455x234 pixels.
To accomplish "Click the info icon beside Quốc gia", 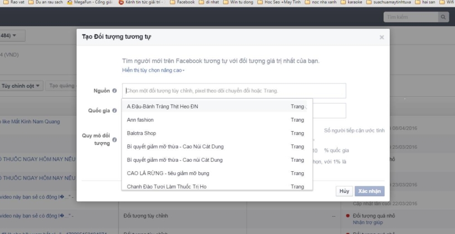I will [114, 111].
